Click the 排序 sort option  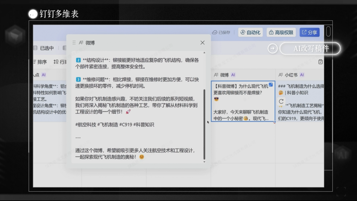pos(40,62)
